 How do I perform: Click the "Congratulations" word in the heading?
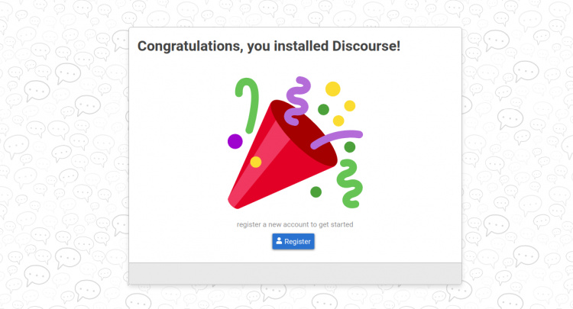pyautogui.click(x=186, y=47)
